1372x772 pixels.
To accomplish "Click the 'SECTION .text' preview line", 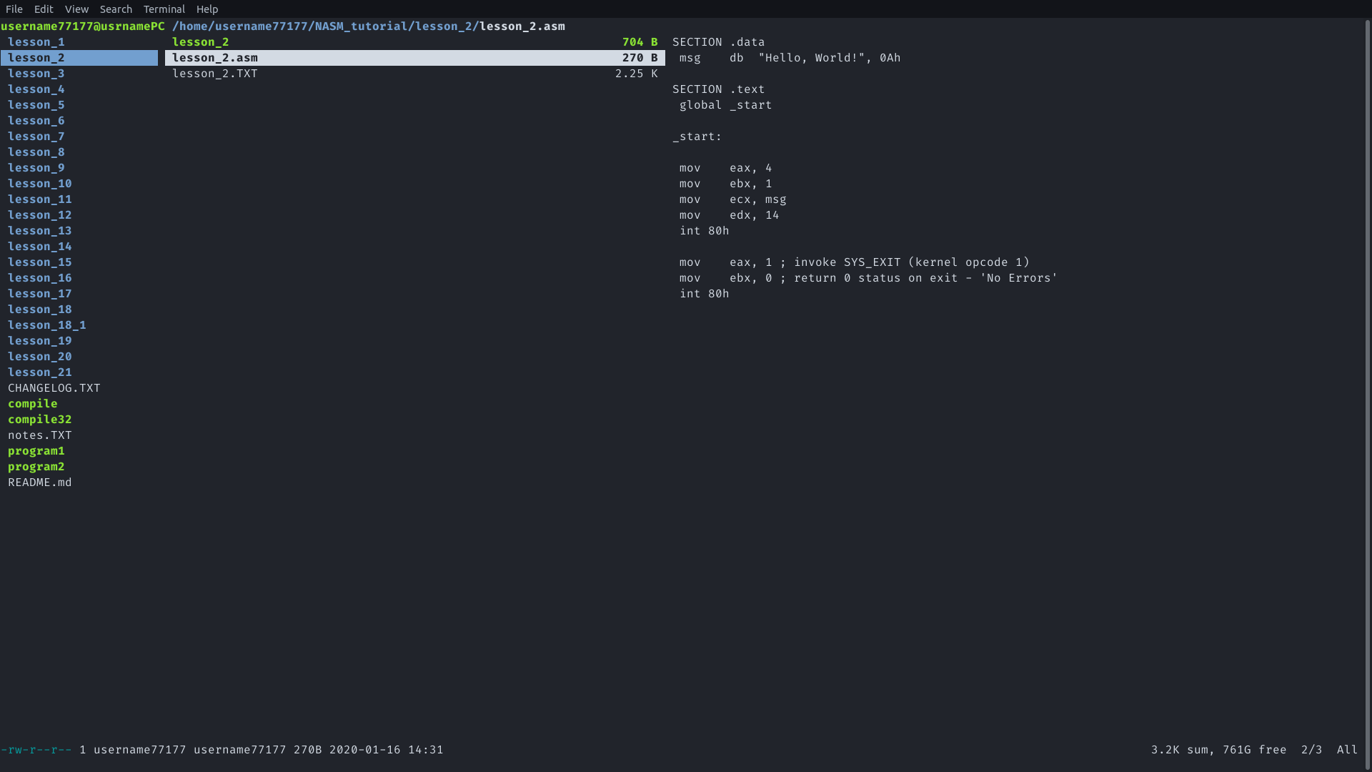I will point(719,89).
